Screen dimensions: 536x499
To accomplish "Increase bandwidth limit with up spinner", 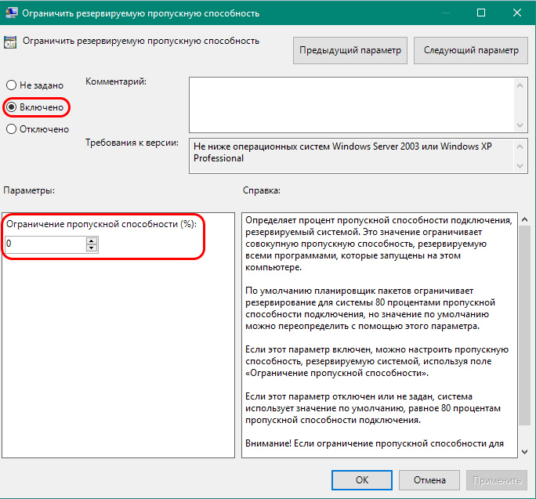I will tap(92, 240).
